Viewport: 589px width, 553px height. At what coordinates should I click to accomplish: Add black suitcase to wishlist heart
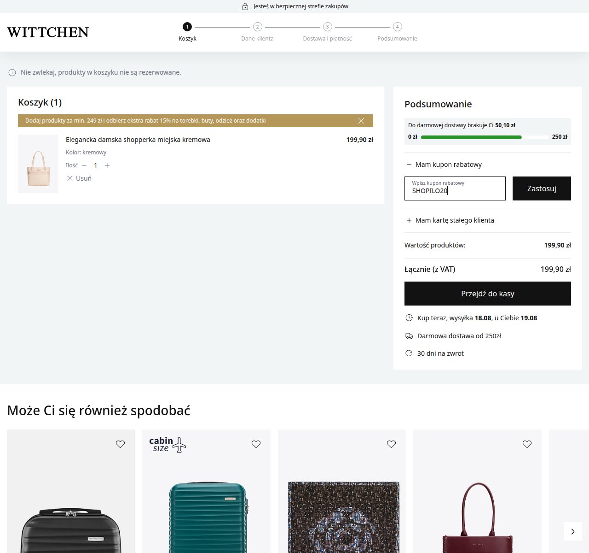[x=120, y=444]
